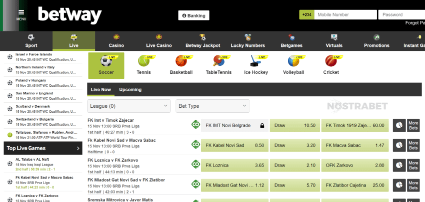Select the live Volleyball sport icon
Image resolution: width=425 pixels, height=202 pixels.
pos(293,65)
